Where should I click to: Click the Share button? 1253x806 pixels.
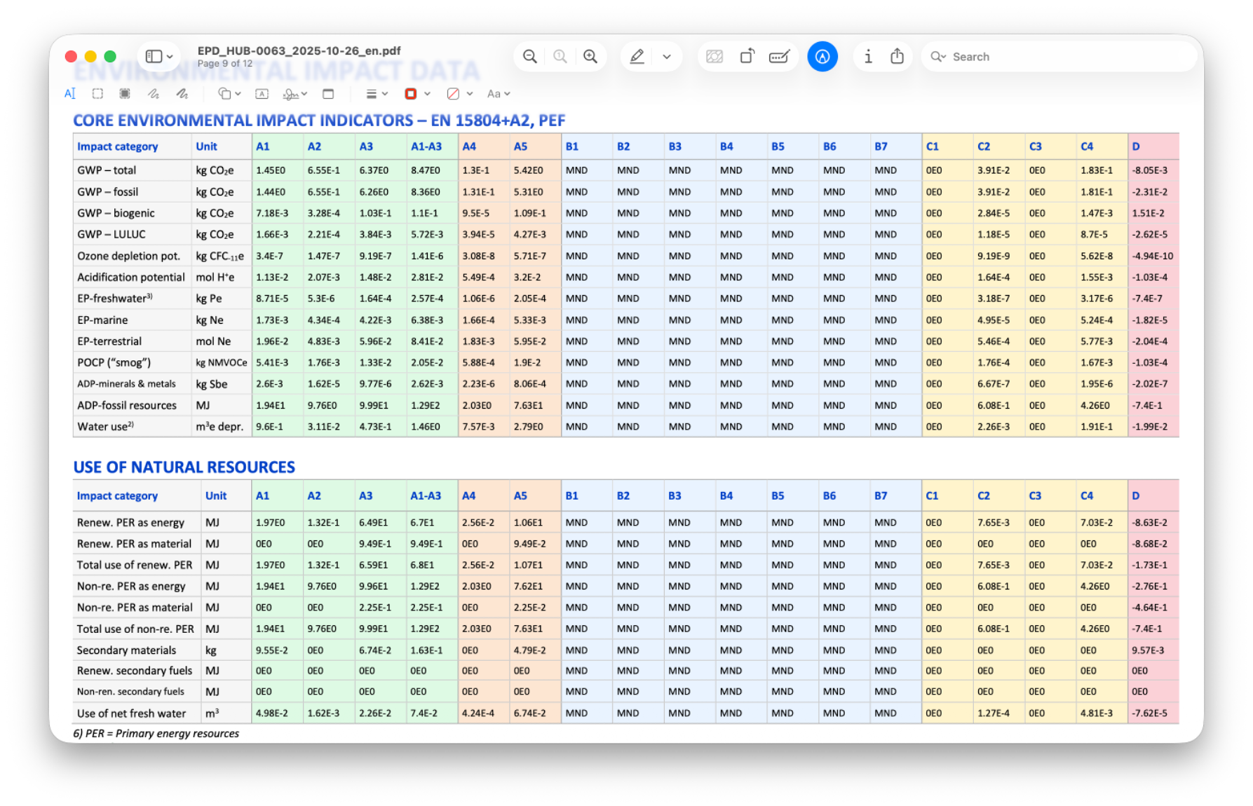[898, 56]
